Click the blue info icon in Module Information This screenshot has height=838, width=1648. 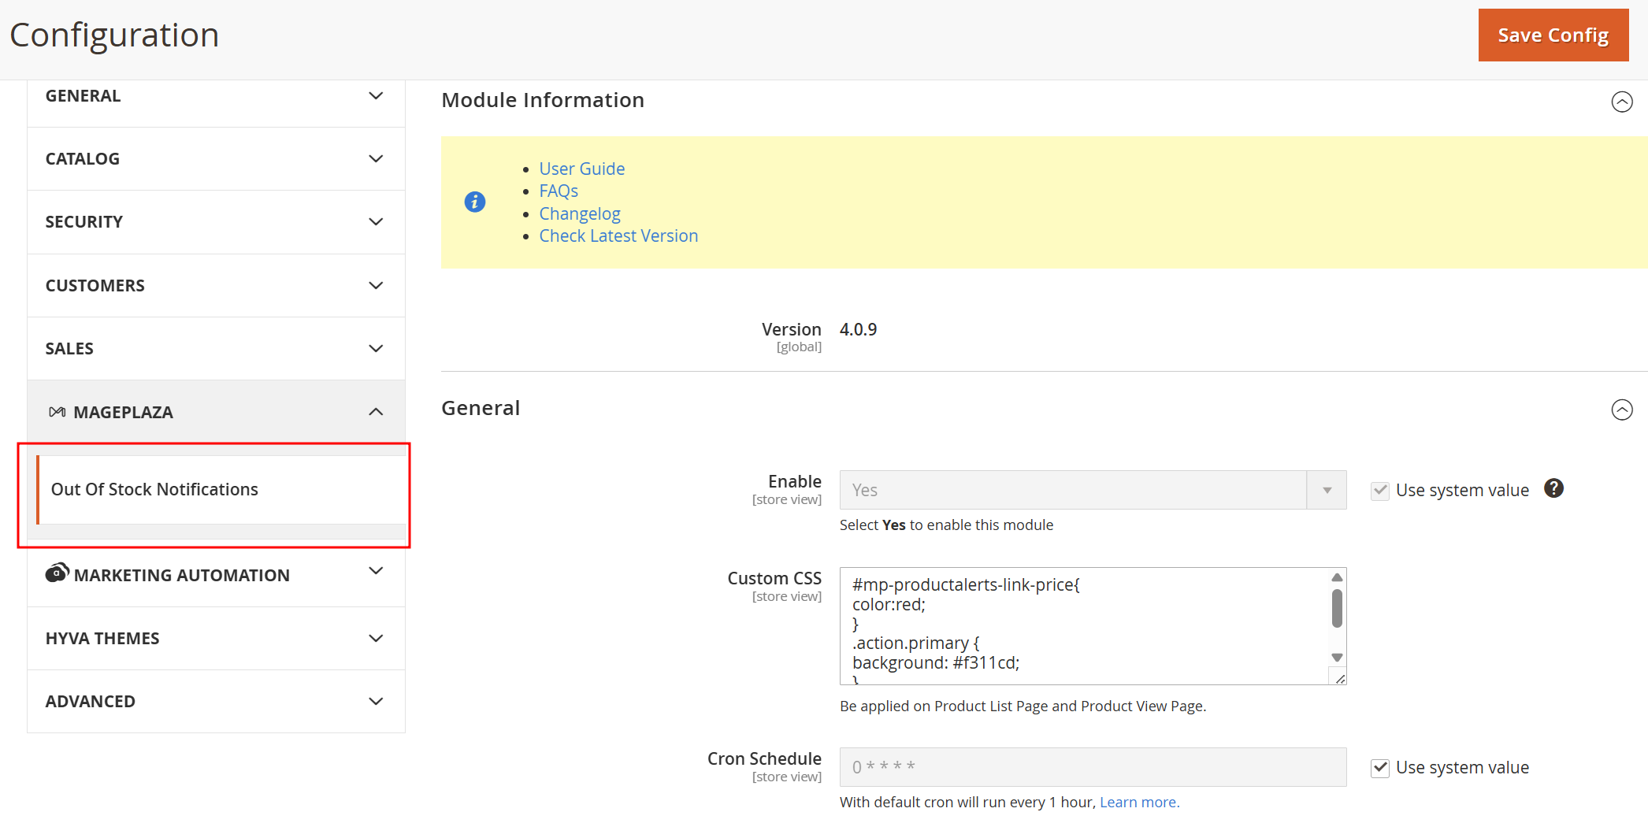pos(474,202)
